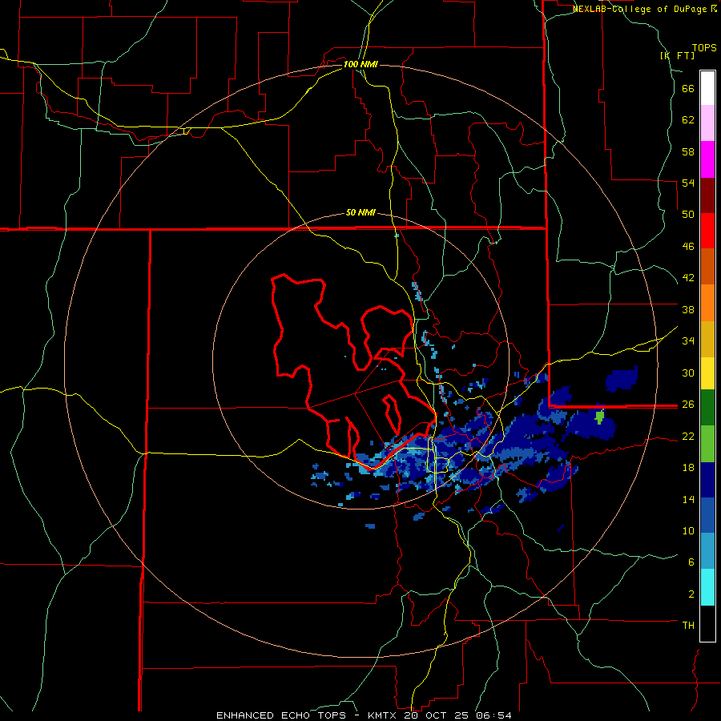Image resolution: width=721 pixels, height=721 pixels.
Task: Click the "30" legend value
Action: tap(688, 373)
